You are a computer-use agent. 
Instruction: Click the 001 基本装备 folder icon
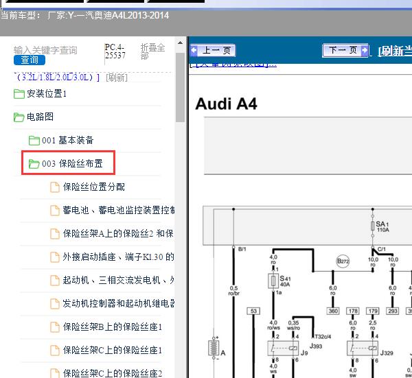34,141
